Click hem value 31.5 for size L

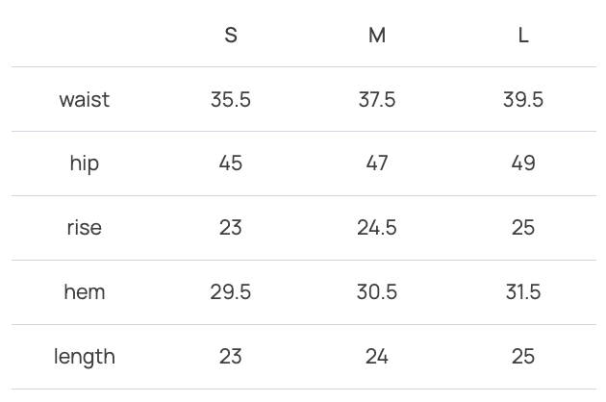523,292
